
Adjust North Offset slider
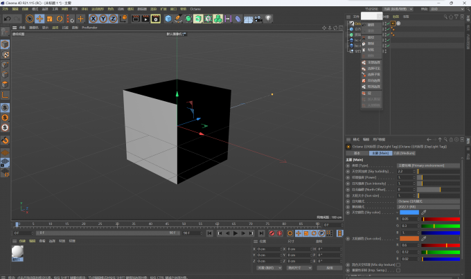[438, 190]
